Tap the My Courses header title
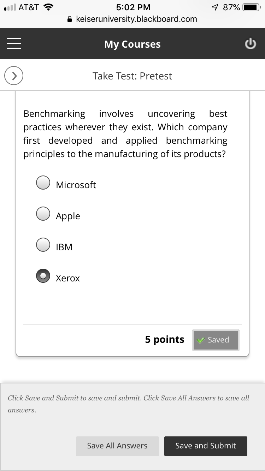 coord(132,44)
